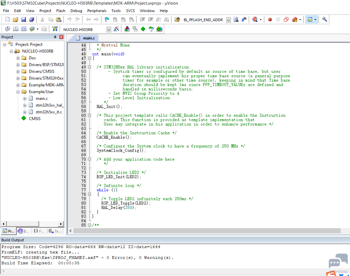
Task: Open the BL_PFLASH_END_ADDR find dropdown
Action: [228, 20]
